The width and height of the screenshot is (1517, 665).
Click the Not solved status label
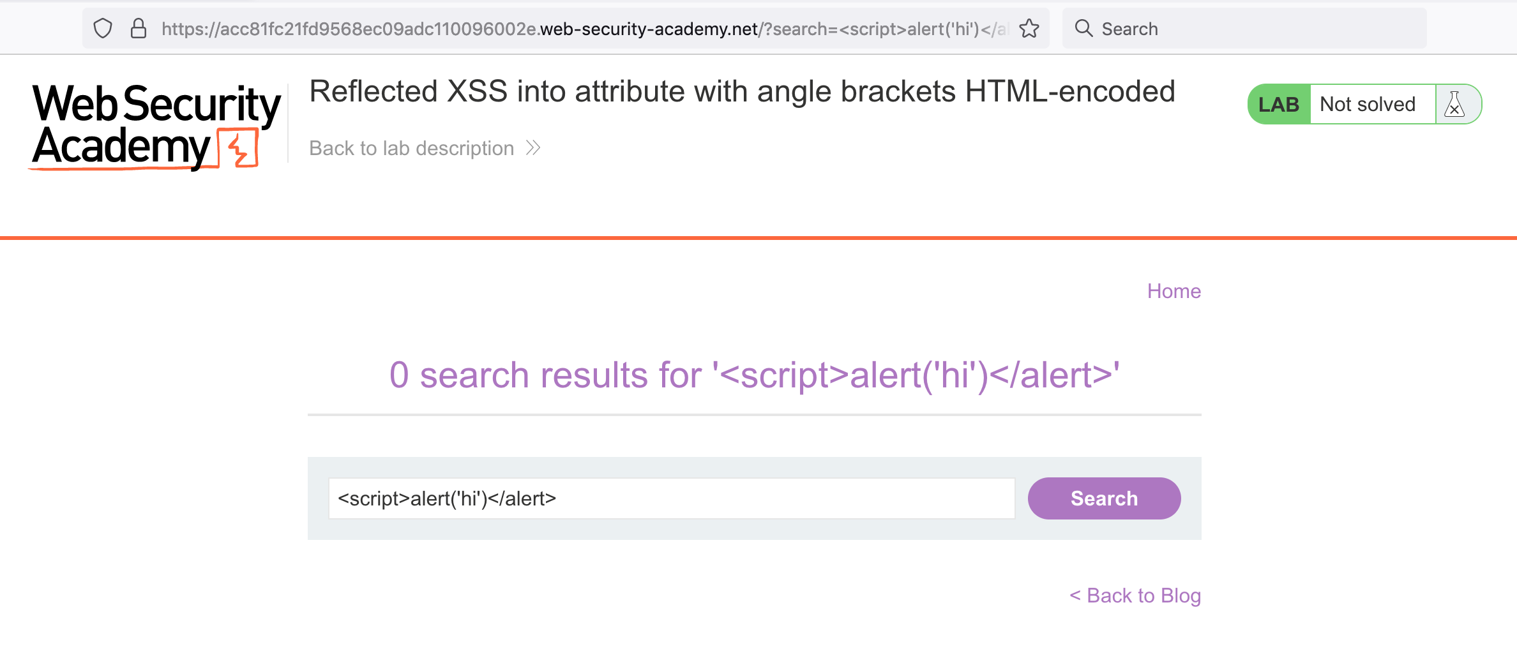(x=1368, y=104)
